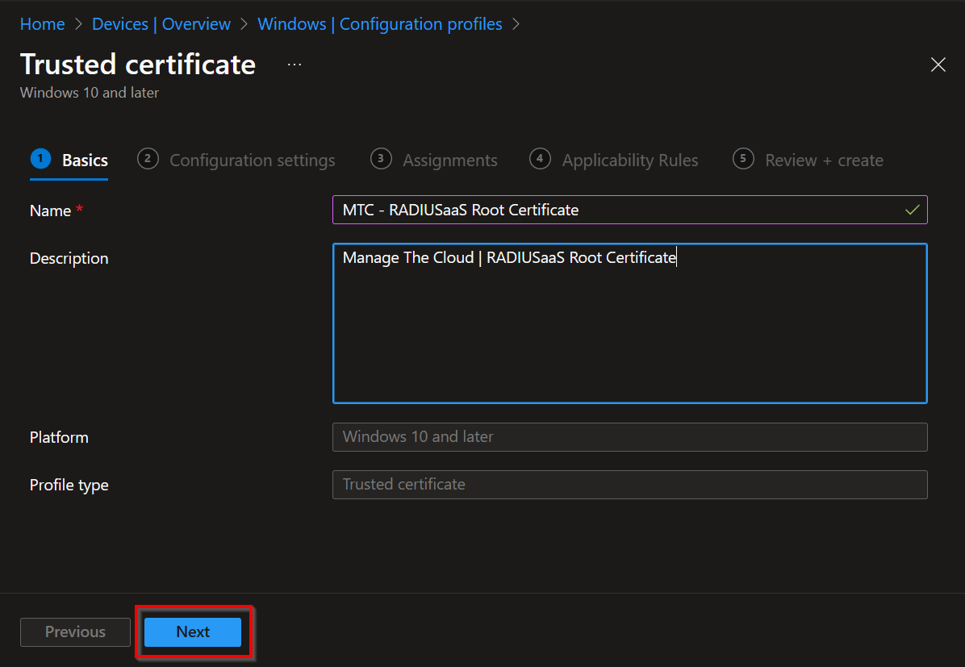Open the Home breadcrumb link

[42, 24]
